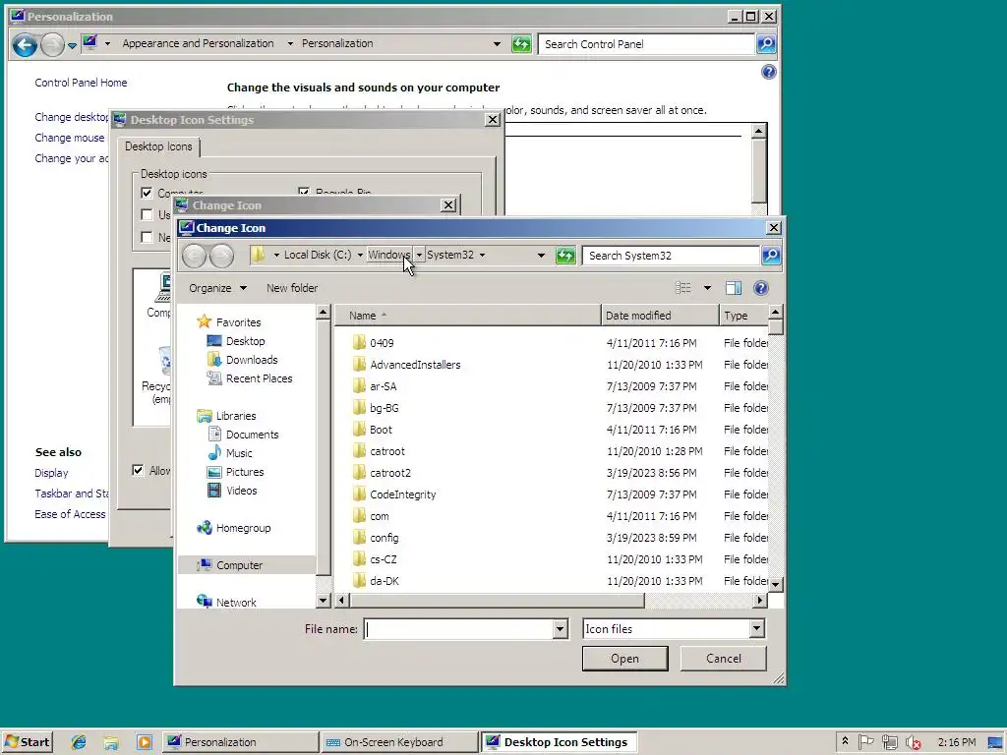Open the view options dropdown arrow

click(707, 288)
